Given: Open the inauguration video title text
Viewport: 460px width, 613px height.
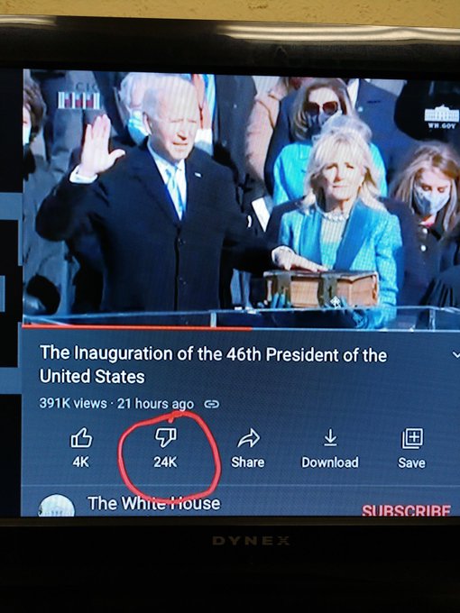Looking at the screenshot, I should (213, 365).
